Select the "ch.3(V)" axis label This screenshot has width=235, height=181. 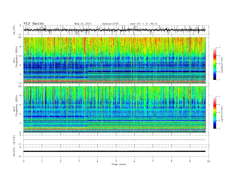point(14,140)
